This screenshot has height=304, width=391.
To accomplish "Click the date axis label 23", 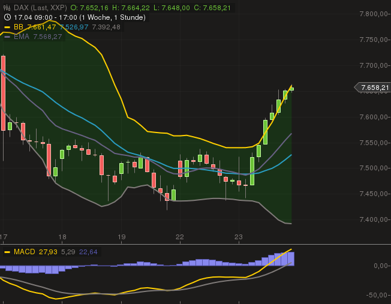I will pos(239,237).
